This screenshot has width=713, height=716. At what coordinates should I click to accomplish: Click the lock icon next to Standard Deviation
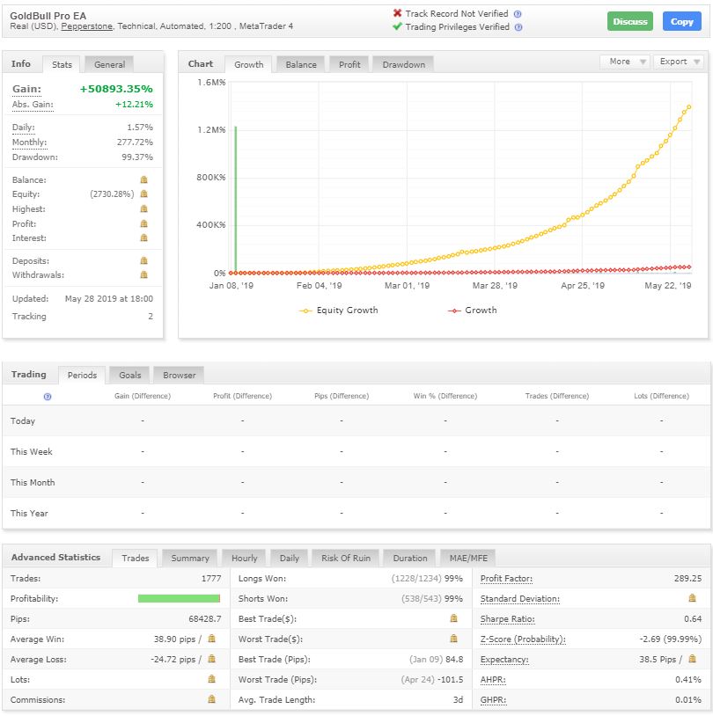pos(692,598)
